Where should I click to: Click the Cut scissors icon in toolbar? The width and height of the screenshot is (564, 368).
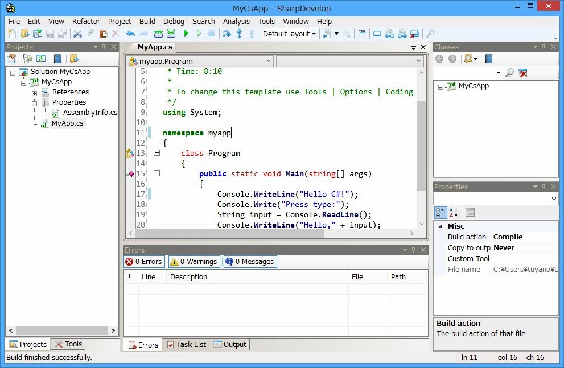(78, 34)
